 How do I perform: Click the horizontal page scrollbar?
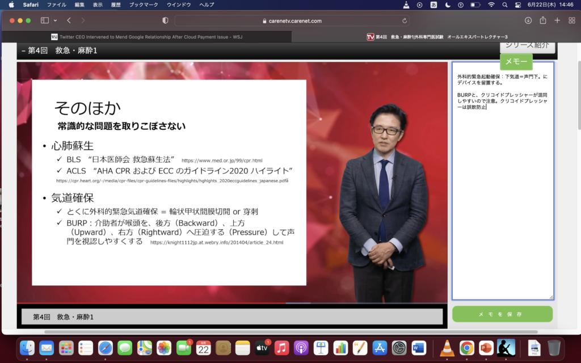pyautogui.click(x=284, y=331)
